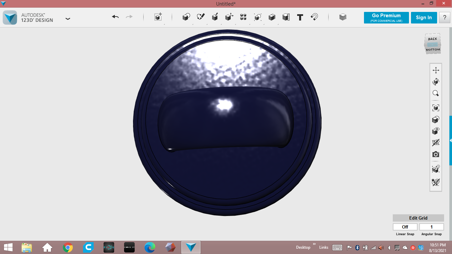Viewport: 452px width, 254px height.
Task: Select the Orbit navigation tool
Action: pyautogui.click(x=436, y=82)
